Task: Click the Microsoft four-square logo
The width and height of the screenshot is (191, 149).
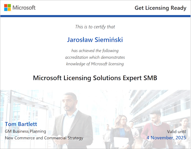Action: 7,8
